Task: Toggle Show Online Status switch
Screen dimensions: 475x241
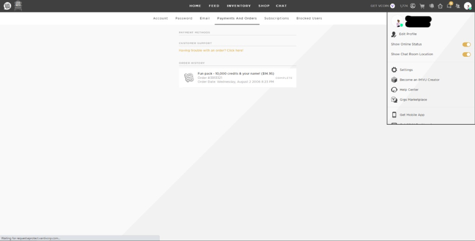Action: 467,44
